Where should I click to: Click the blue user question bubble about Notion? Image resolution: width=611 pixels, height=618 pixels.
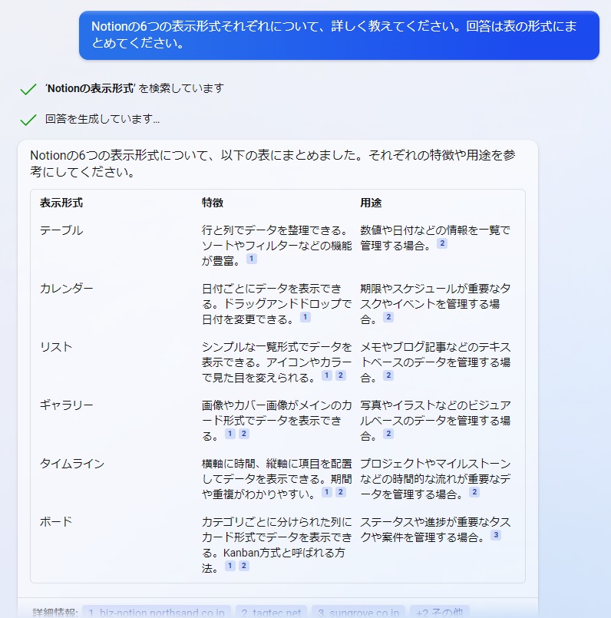click(339, 35)
